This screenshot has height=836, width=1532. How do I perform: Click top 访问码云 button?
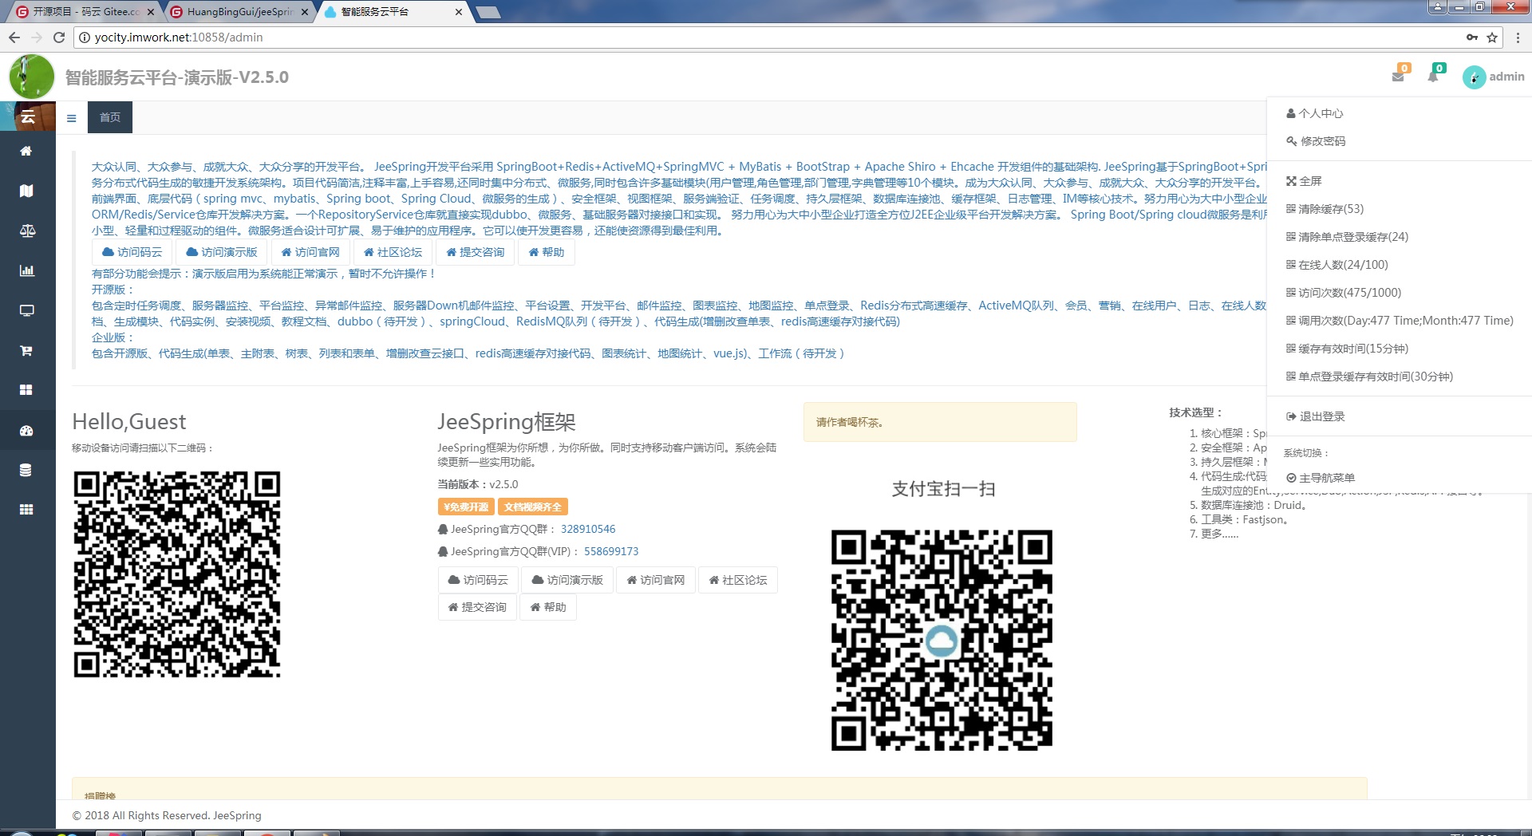(x=132, y=252)
